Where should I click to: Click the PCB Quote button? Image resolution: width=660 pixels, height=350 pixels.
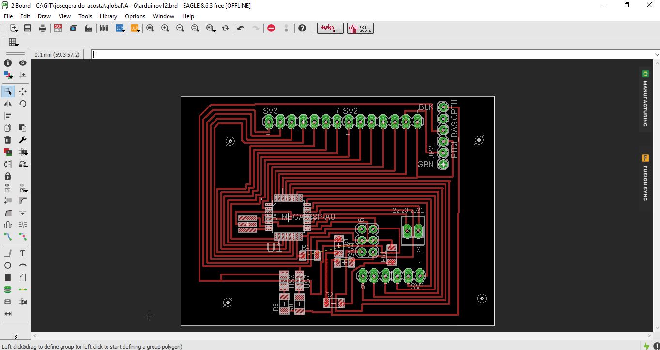[x=360, y=29]
